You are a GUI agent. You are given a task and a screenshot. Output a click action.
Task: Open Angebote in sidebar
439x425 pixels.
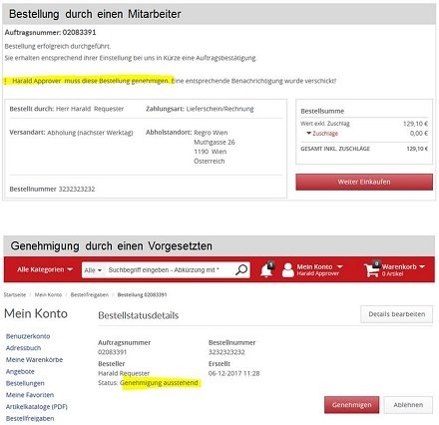20,371
